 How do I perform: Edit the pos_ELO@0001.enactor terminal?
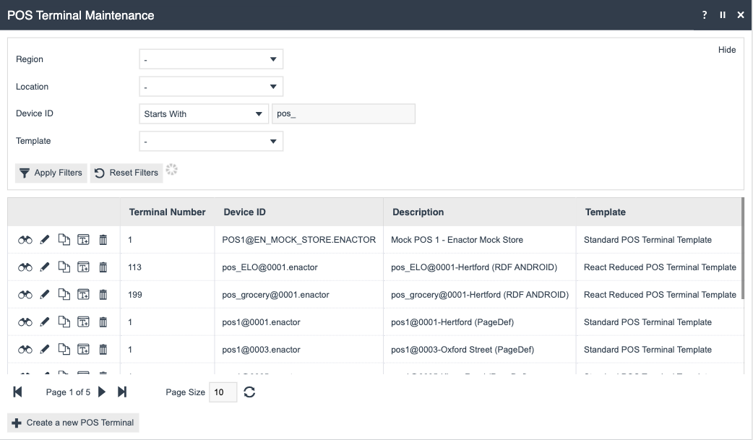point(45,267)
